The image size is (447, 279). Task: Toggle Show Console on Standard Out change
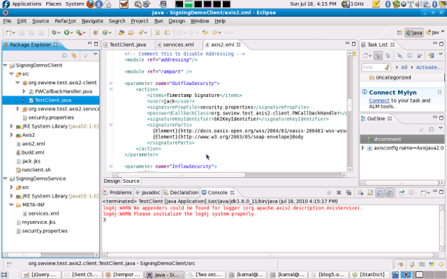tap(380, 193)
